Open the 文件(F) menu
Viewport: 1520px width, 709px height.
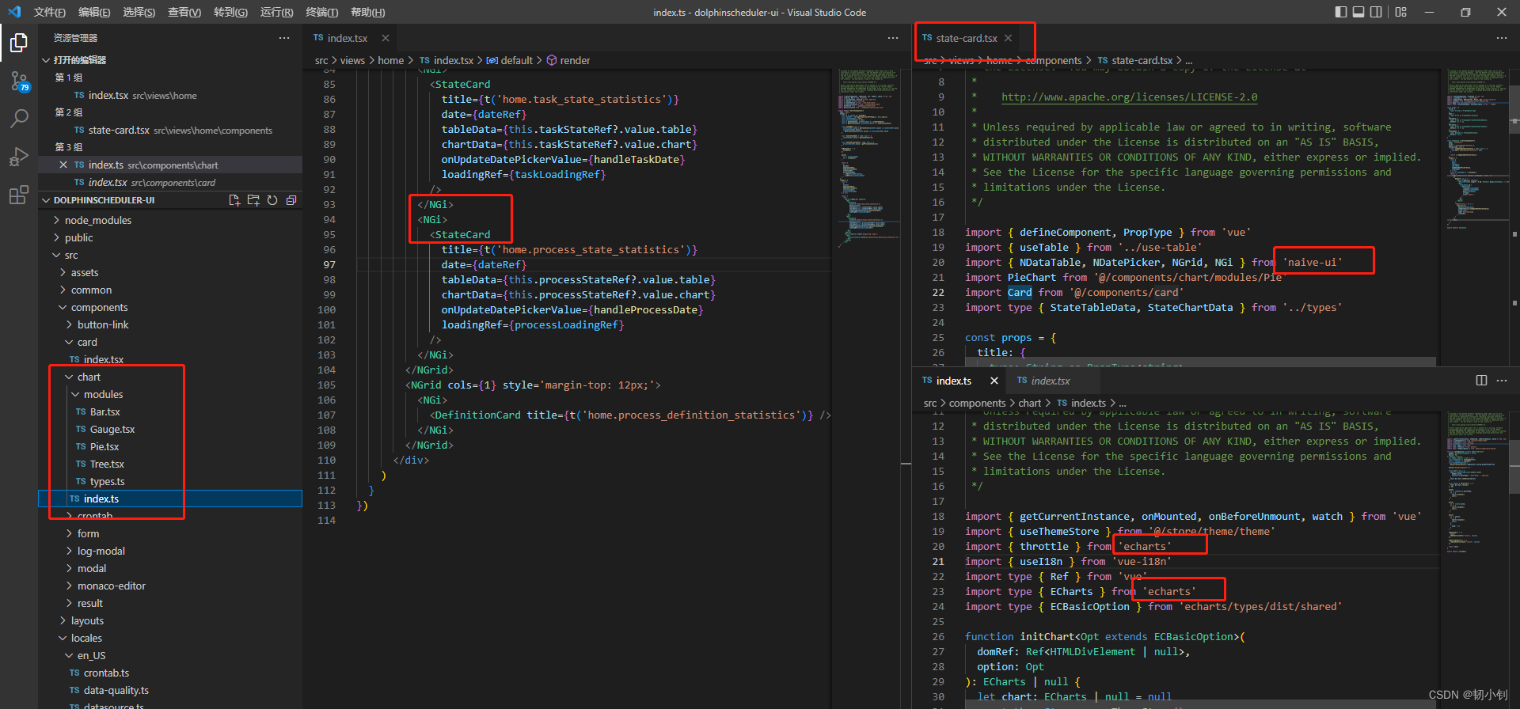coord(50,12)
